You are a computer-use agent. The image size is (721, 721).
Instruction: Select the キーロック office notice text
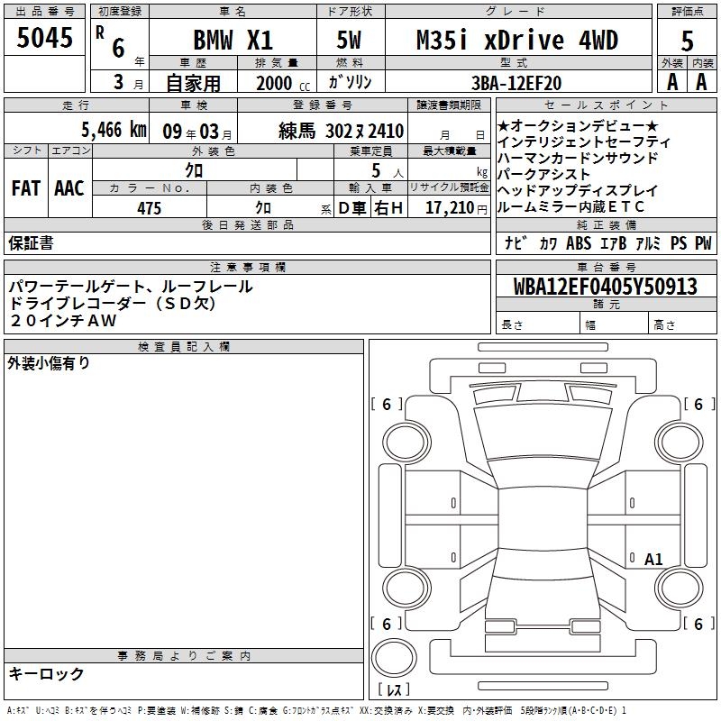[x=46, y=673]
